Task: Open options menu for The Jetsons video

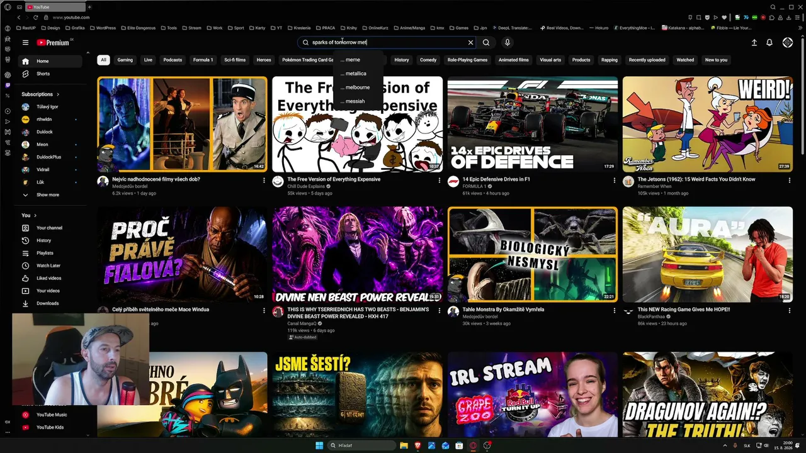Action: tap(790, 180)
